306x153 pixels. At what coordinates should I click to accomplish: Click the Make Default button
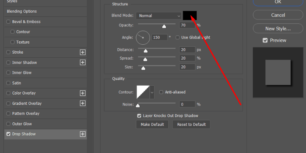point(152,124)
